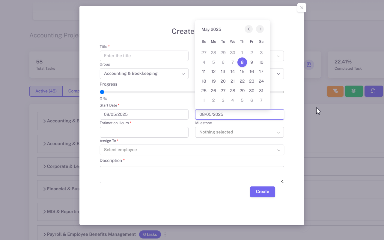Expand the MIS & Reporting group
This screenshot has height=240, width=384.
tap(44, 212)
